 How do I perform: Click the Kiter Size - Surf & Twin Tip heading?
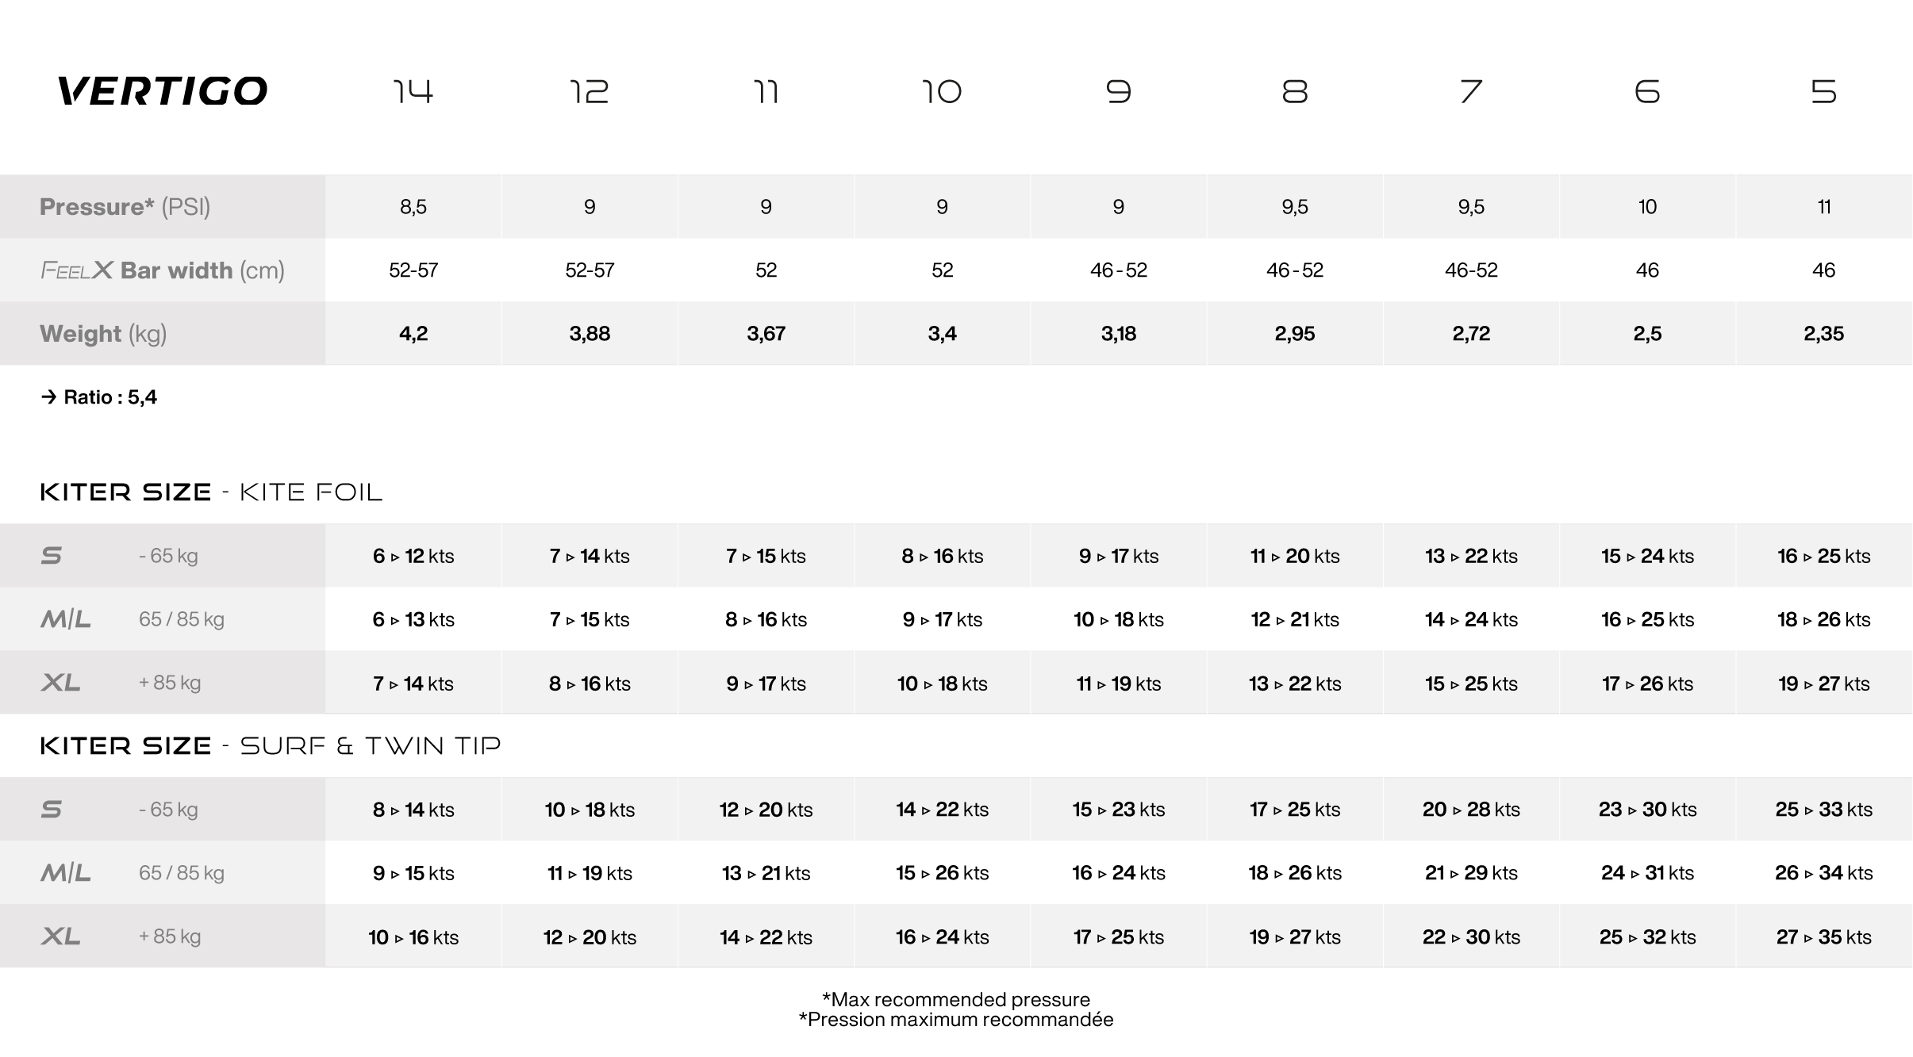coord(271,746)
